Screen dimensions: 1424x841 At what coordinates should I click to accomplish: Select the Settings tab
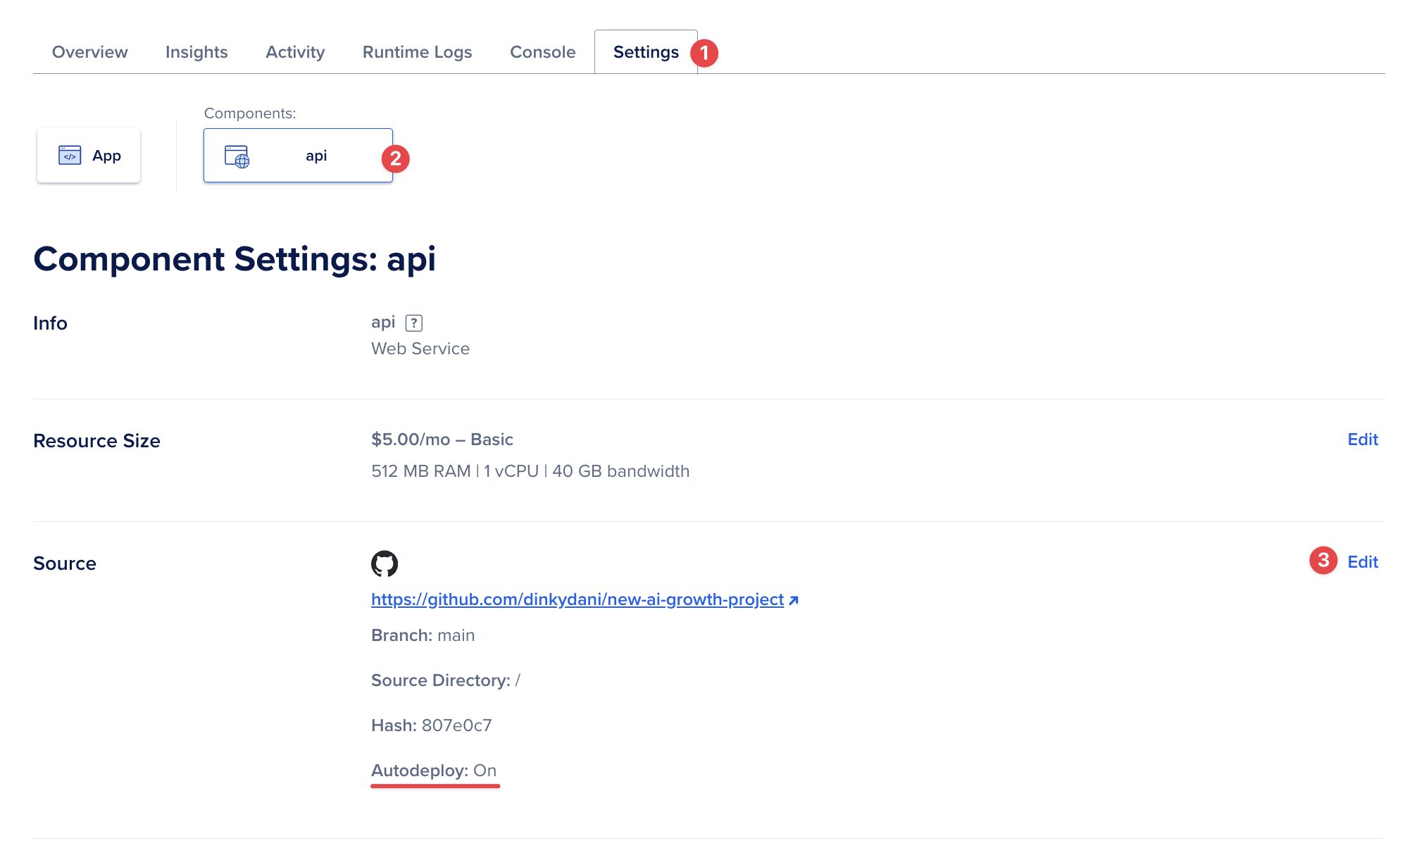pos(646,52)
